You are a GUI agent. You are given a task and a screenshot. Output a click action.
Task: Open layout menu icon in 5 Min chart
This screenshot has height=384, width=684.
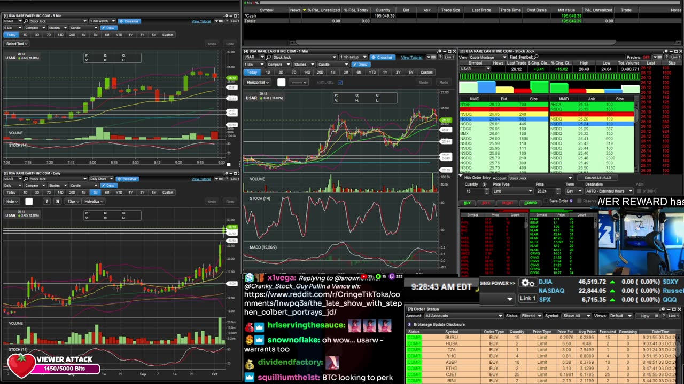tap(219, 21)
